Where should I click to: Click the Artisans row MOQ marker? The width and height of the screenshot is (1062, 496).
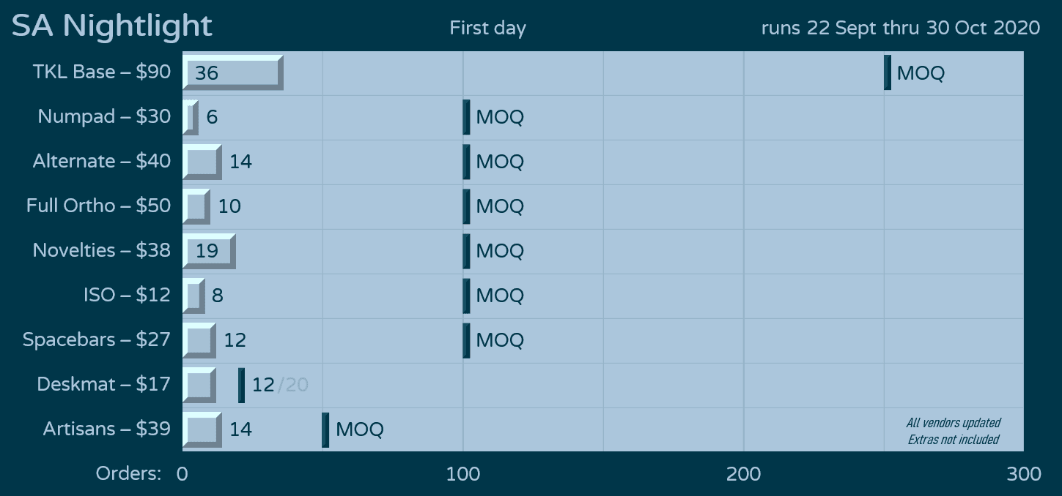(325, 429)
